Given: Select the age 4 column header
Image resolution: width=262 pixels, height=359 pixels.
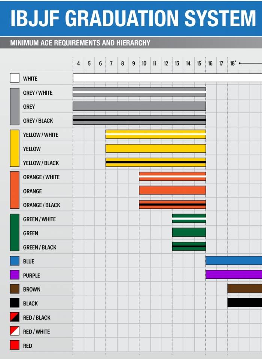Looking at the screenshot, I should tap(78, 64).
